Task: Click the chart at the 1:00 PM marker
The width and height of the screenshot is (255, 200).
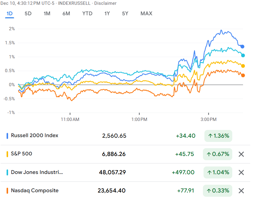Action: click(x=139, y=119)
